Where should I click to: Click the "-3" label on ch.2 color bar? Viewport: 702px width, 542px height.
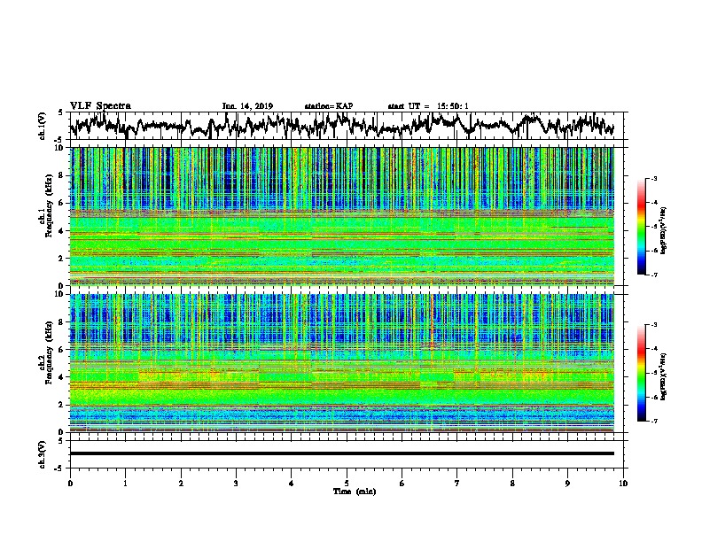click(654, 325)
